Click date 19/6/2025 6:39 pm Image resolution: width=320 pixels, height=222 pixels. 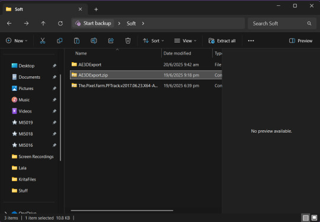click(181, 86)
